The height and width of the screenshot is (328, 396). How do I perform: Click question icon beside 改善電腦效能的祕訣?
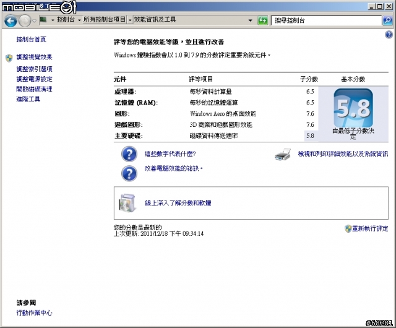pos(129,173)
